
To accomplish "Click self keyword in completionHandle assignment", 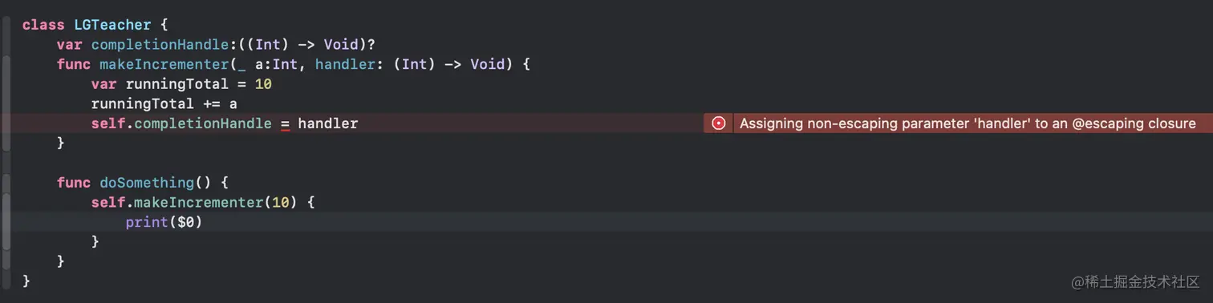I will (108, 123).
